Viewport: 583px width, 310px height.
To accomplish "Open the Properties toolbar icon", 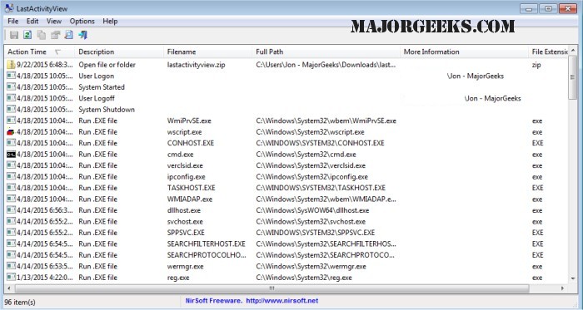I will (x=55, y=35).
